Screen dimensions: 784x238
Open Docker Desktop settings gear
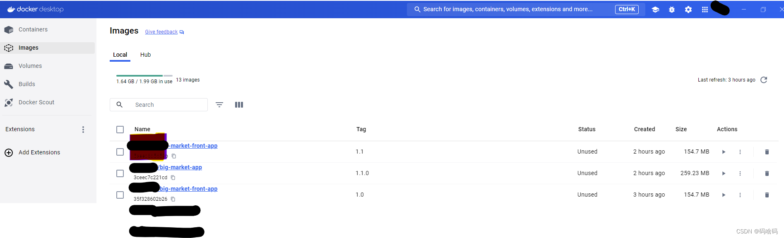[688, 10]
